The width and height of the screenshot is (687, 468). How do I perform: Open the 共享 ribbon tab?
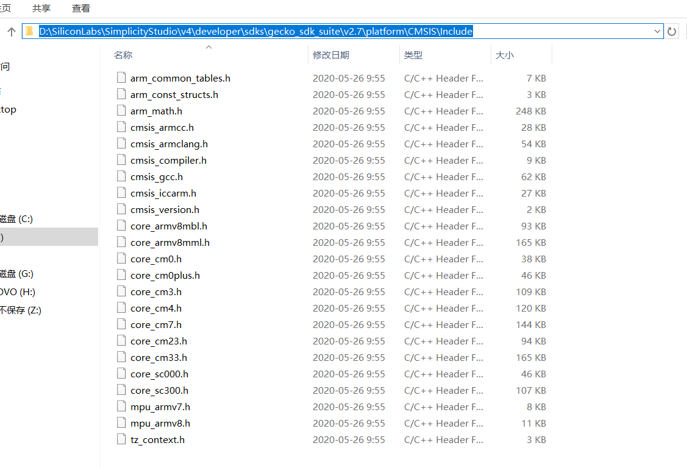(x=41, y=8)
